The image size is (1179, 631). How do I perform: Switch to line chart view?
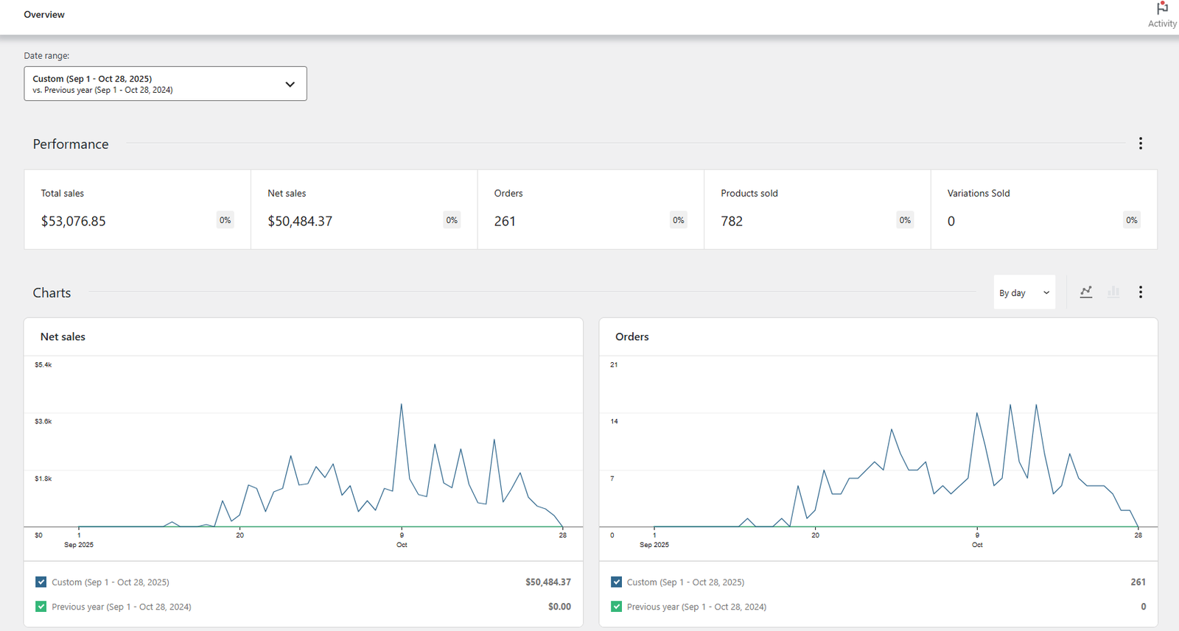pyautogui.click(x=1086, y=292)
